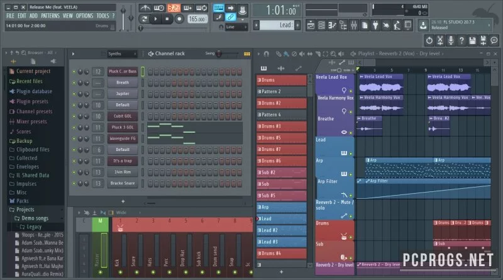Mute the Breath channel green LED
Screen dimensions: 503x280
pyautogui.click(x=74, y=83)
